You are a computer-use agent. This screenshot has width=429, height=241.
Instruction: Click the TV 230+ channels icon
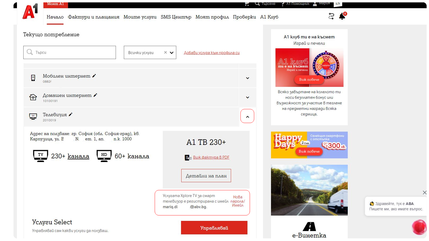point(40,156)
